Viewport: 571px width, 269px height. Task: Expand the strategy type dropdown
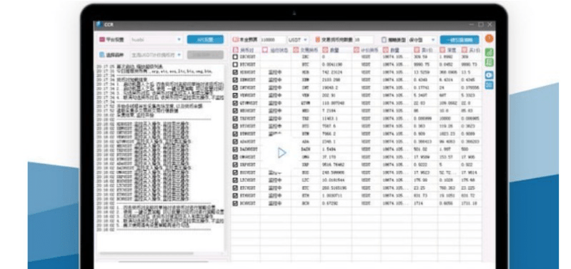422,40
